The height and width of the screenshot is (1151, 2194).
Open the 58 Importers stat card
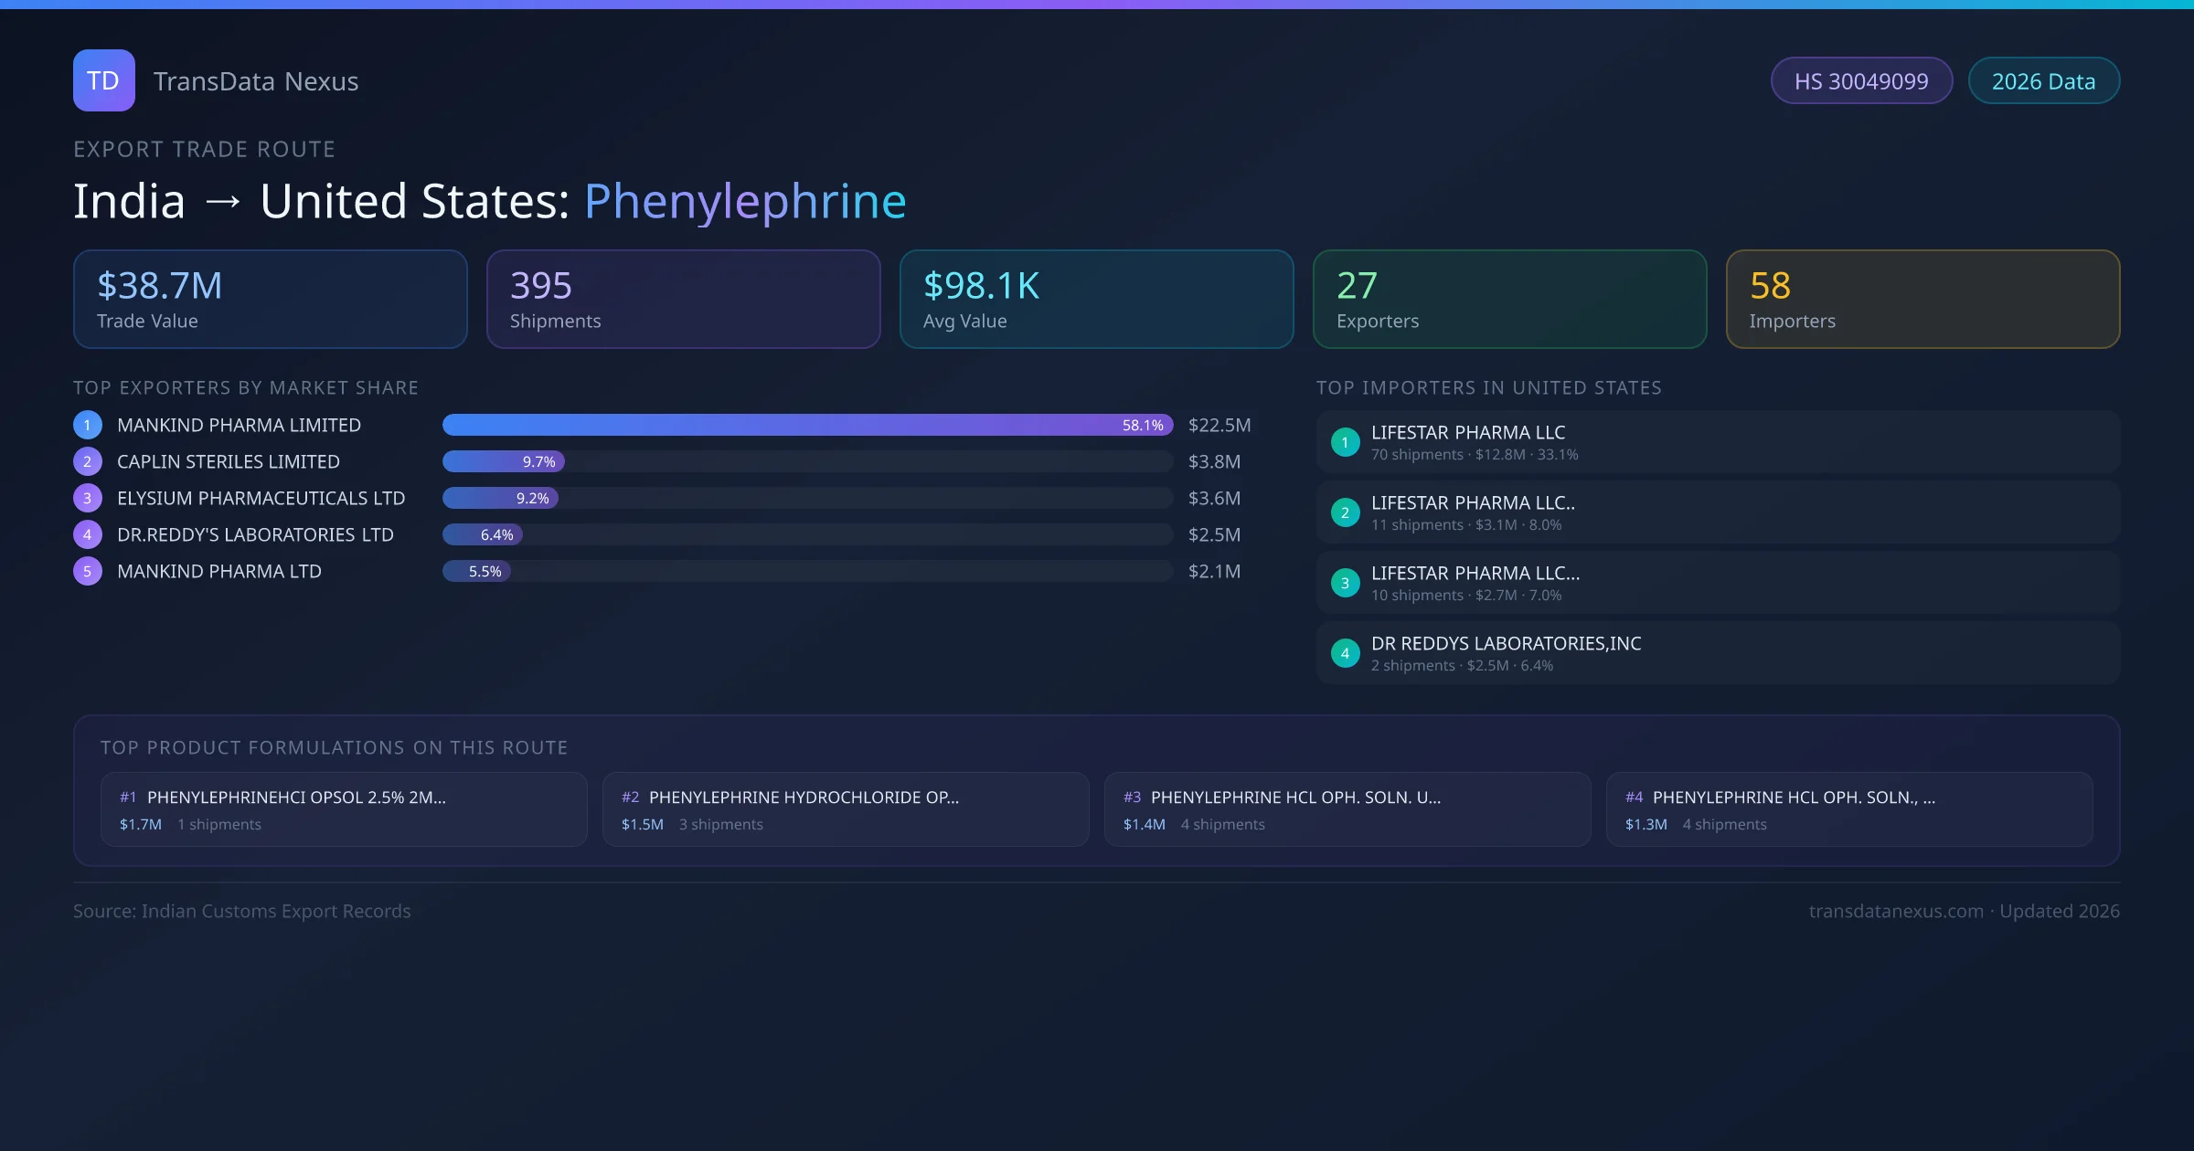1922,300
